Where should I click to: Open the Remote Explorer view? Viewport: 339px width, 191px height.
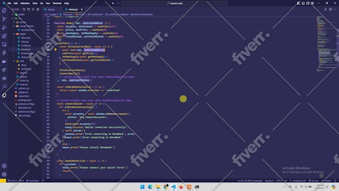coord(4,44)
